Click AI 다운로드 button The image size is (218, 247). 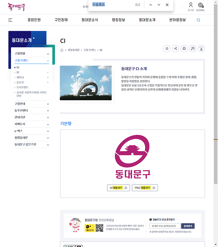tap(119, 188)
